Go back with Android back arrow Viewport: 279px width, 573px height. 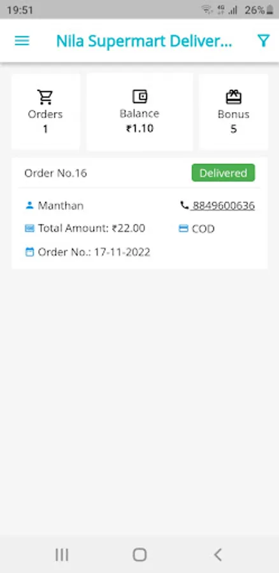[218, 555]
